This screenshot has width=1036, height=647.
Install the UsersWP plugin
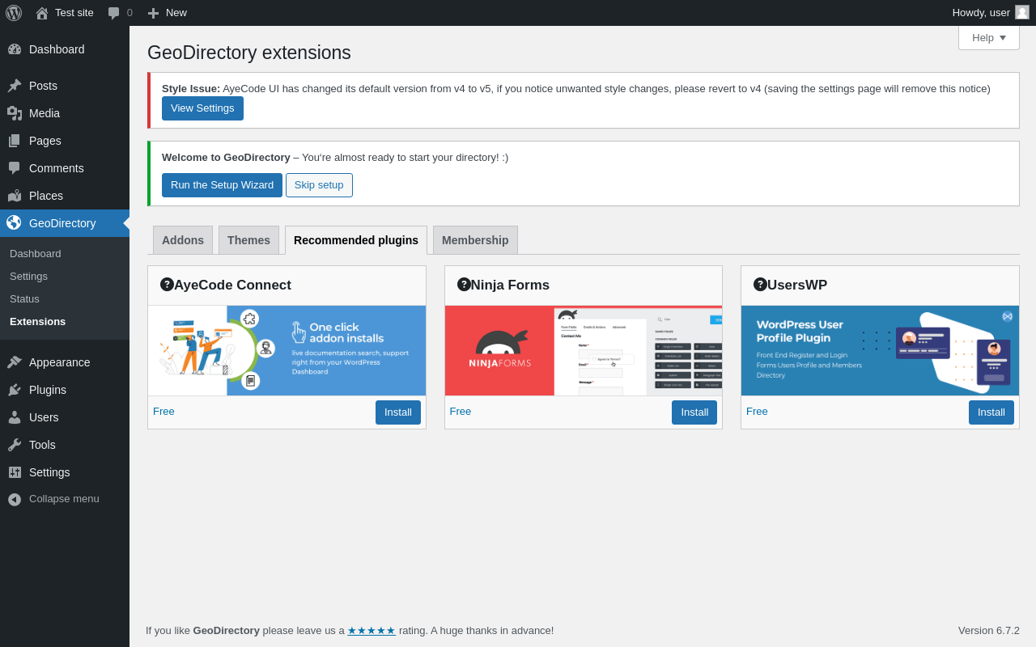(x=991, y=412)
